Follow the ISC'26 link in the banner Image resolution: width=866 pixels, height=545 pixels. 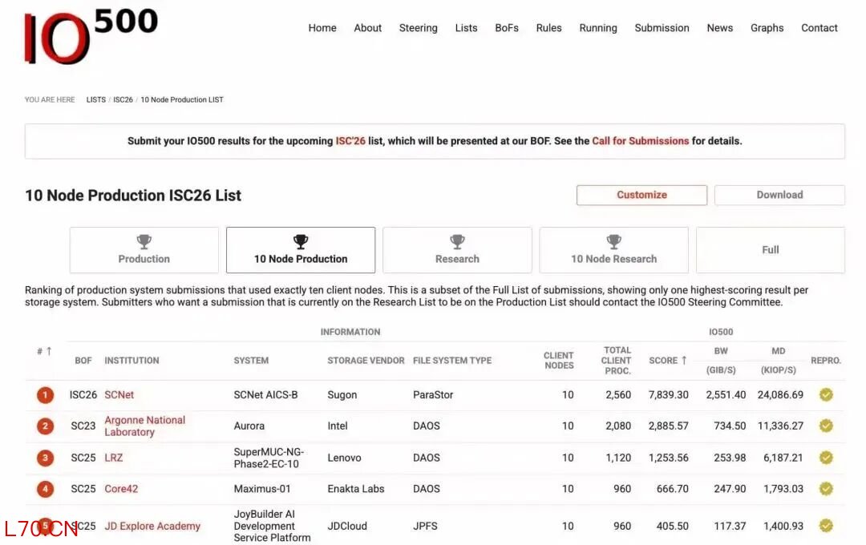pyautogui.click(x=350, y=141)
